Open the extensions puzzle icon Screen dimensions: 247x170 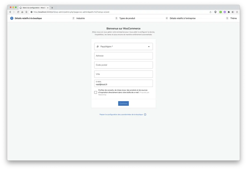click(x=229, y=12)
